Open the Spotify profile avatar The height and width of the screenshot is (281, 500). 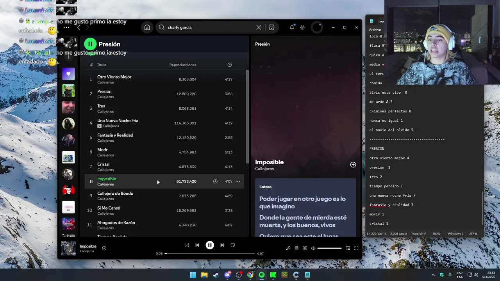click(317, 27)
